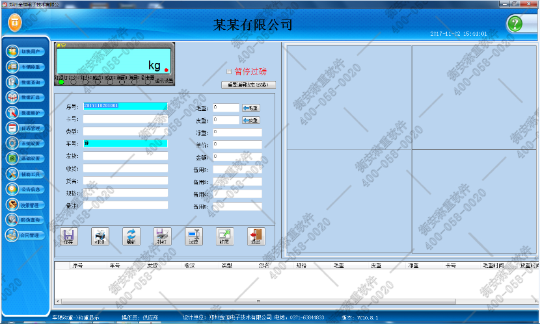Click the 红外1 infrared indicator circle
This screenshot has width=540, height=324.
point(74,82)
